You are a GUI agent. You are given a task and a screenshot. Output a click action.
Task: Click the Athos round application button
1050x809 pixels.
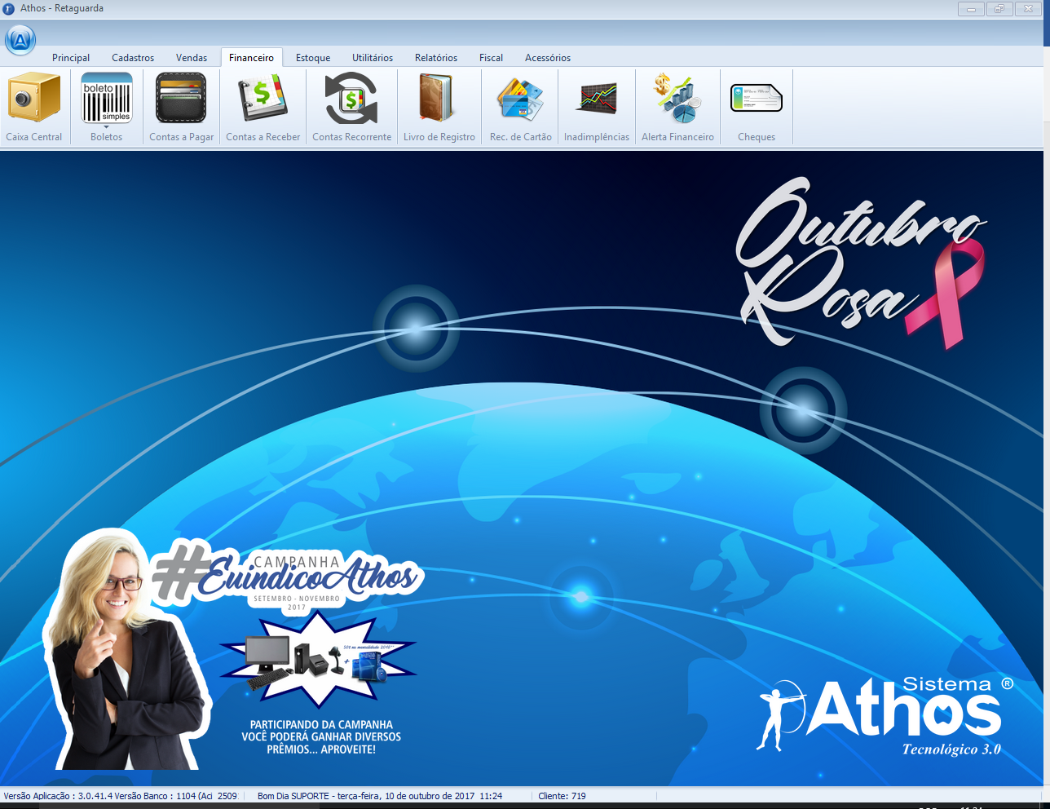(20, 39)
